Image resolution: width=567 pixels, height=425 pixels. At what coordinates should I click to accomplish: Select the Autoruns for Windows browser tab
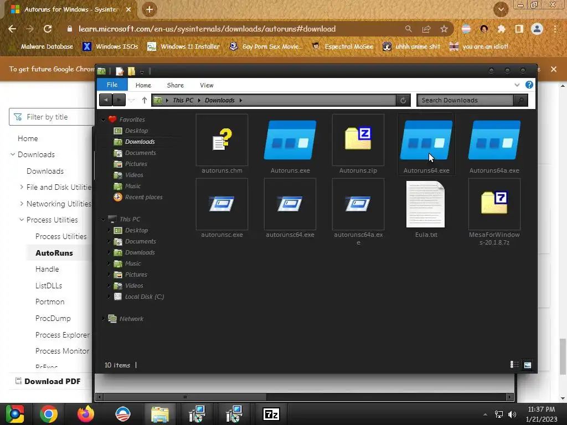(x=70, y=9)
